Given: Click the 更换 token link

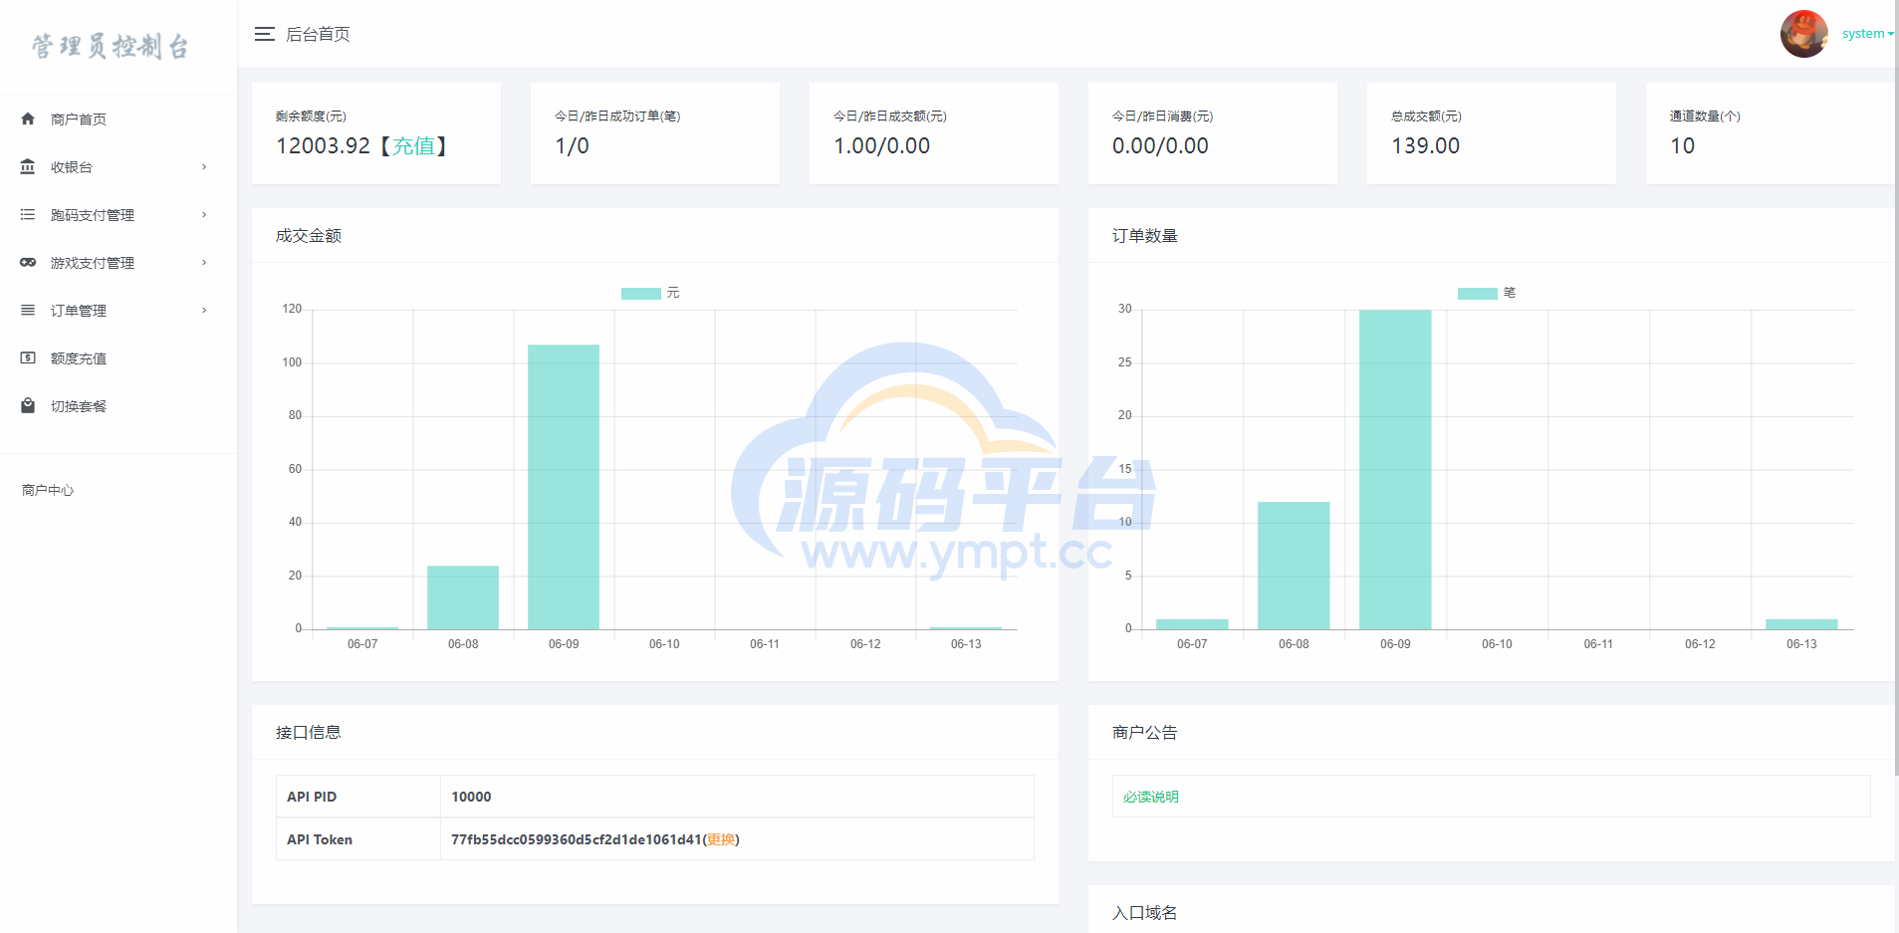Looking at the screenshot, I should coord(721,839).
